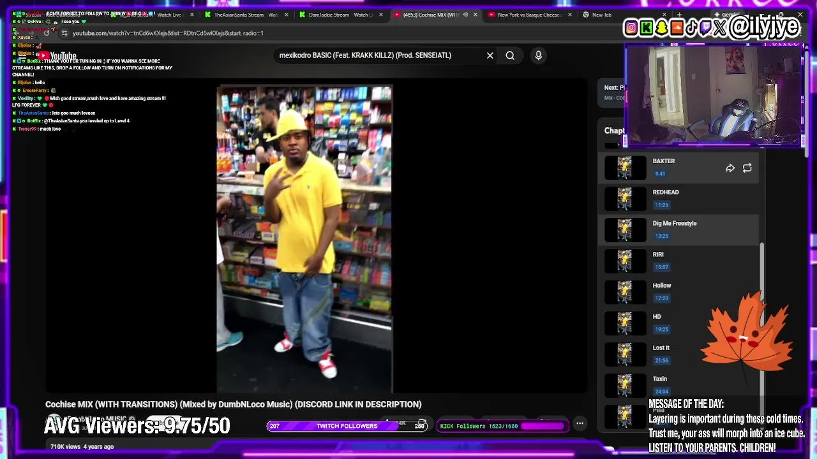Click the 17:20 Hollow timestamp
Image resolution: width=817 pixels, height=459 pixels.
tap(661, 298)
